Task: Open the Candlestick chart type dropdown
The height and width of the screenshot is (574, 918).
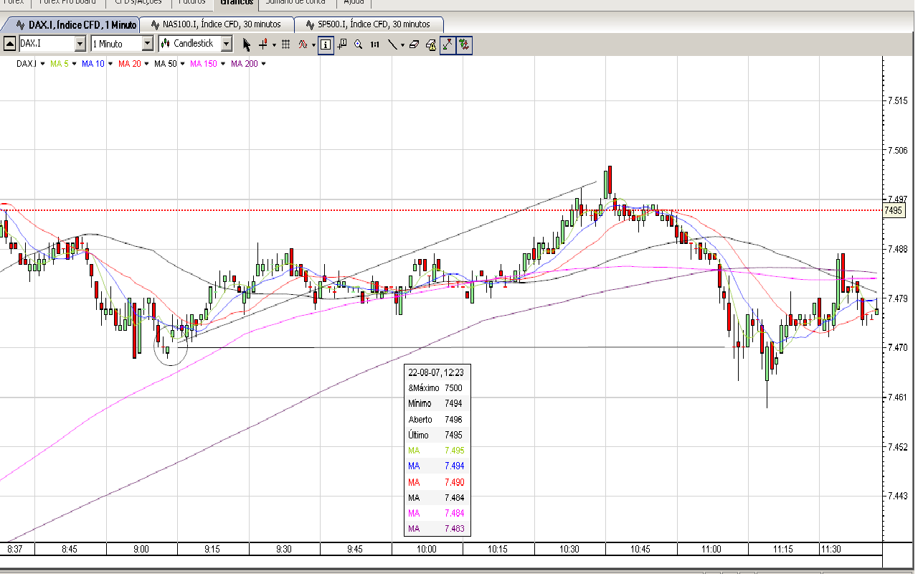Action: coord(226,44)
